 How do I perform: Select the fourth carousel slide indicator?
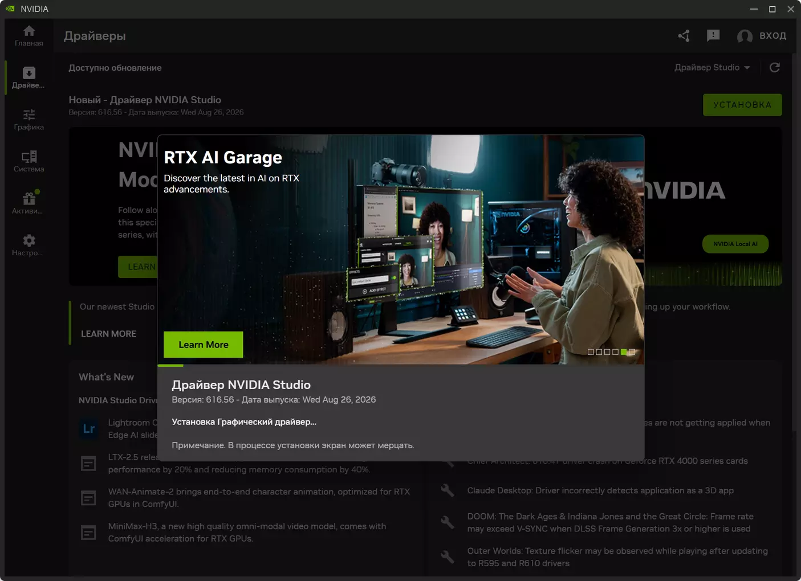[616, 352]
